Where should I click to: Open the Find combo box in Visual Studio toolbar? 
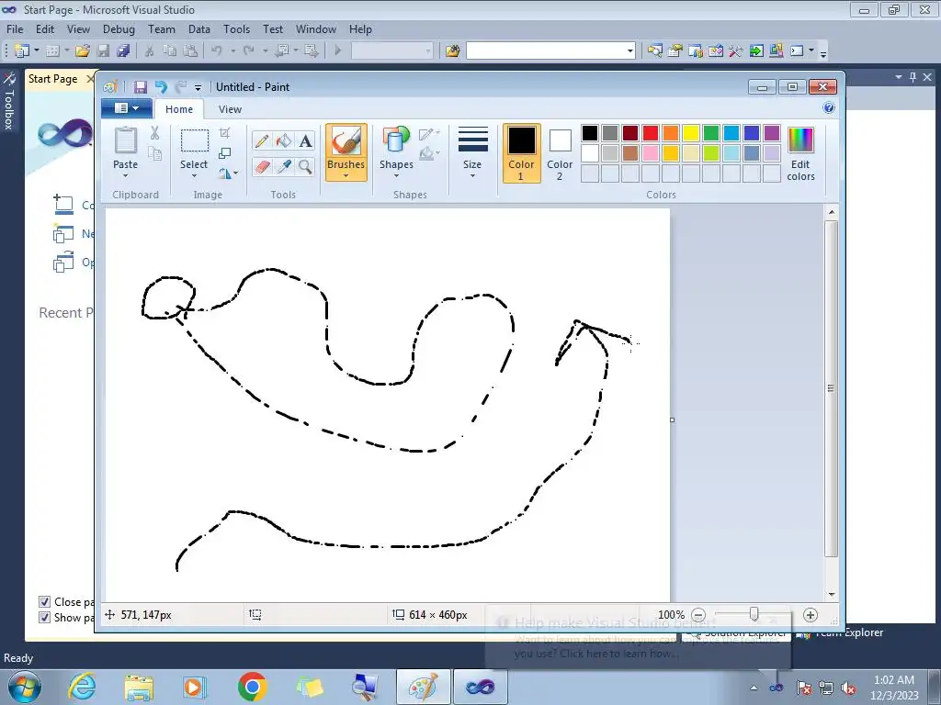coord(551,51)
